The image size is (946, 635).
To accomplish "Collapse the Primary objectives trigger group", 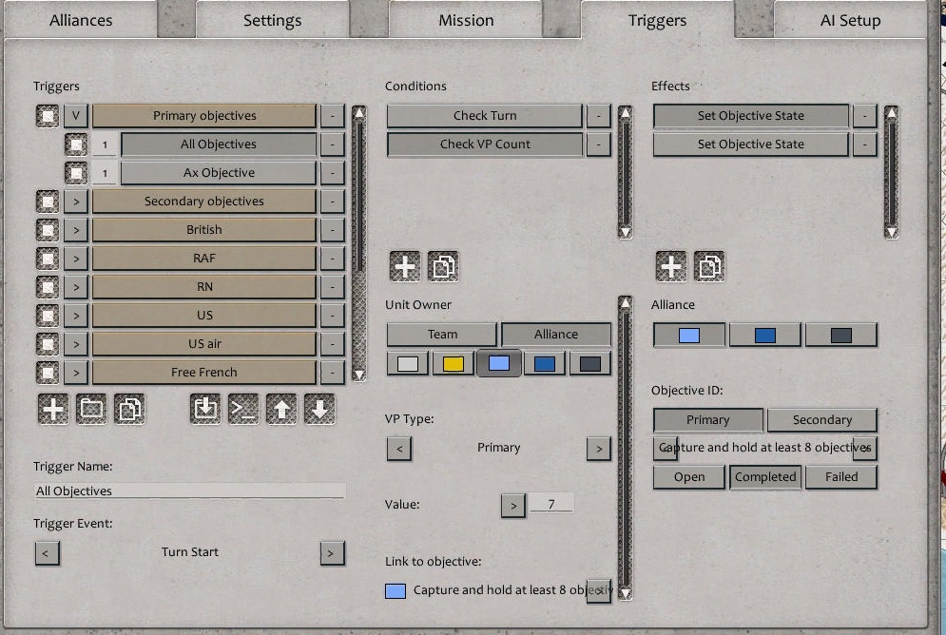I will pos(75,115).
